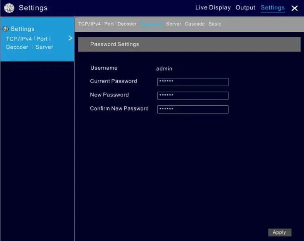Click the 'Password Settings' section header
This screenshot has height=241, width=304.
tap(189, 45)
